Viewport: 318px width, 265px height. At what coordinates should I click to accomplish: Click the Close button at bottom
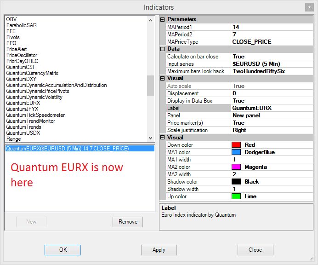[x=256, y=250]
